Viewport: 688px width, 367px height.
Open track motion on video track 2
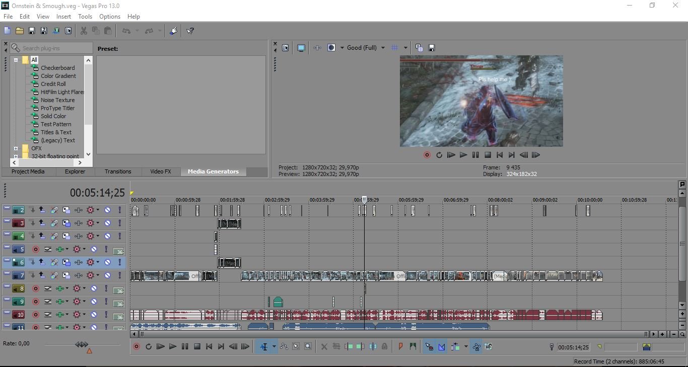click(66, 210)
